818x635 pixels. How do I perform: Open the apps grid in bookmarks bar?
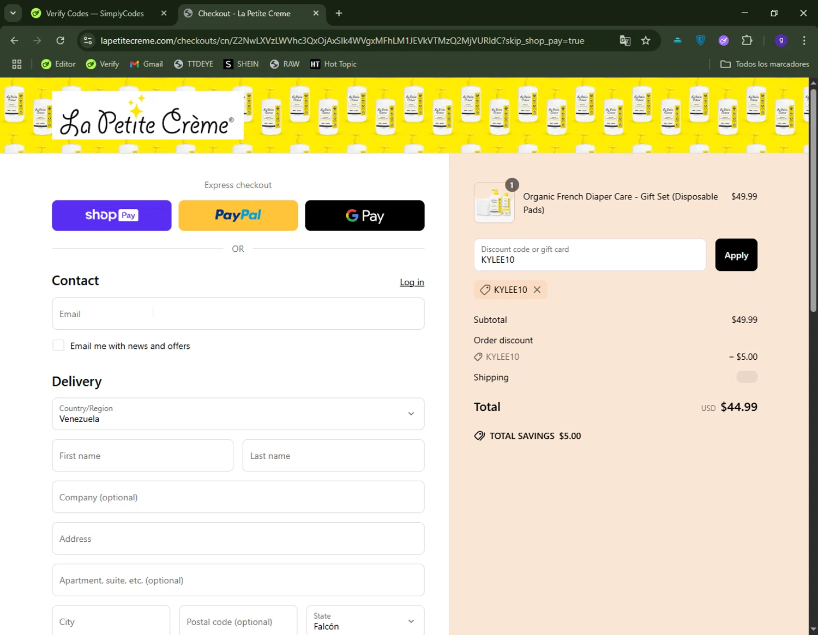point(17,64)
